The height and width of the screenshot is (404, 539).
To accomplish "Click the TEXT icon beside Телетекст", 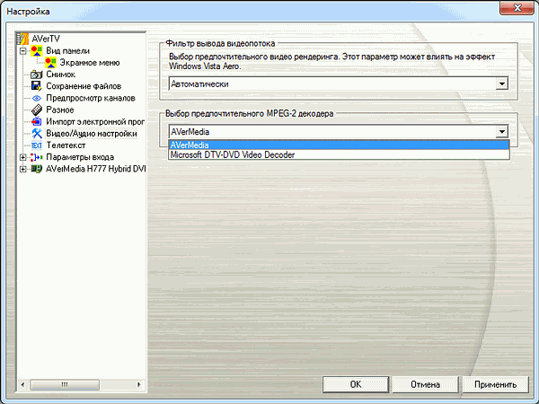I will pos(37,145).
